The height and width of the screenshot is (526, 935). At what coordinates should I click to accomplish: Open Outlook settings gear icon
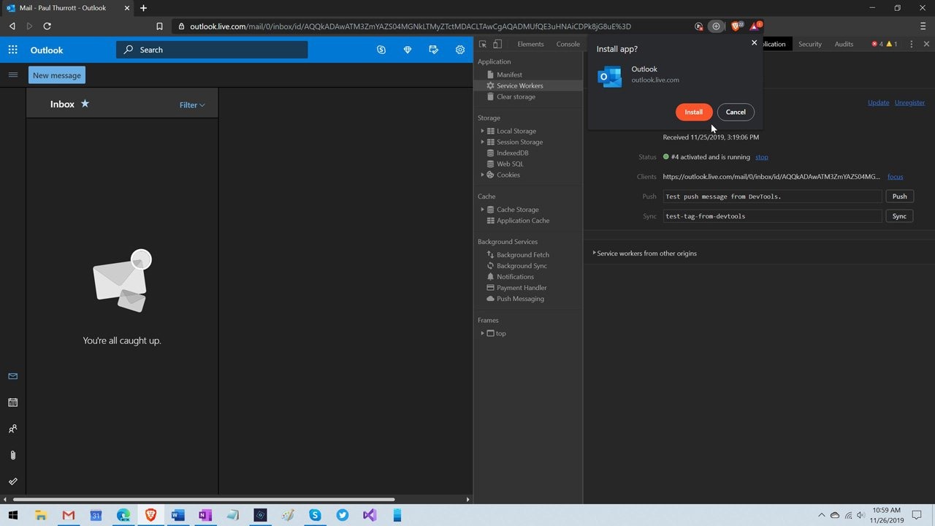tap(460, 50)
